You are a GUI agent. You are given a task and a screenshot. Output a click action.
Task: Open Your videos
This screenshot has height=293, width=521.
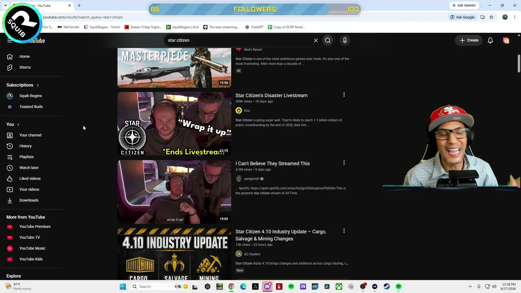point(29,189)
